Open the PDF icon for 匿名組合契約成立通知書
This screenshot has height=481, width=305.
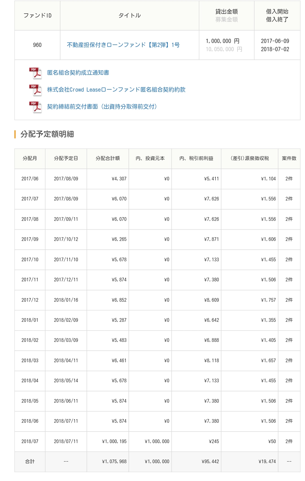pos(35,73)
